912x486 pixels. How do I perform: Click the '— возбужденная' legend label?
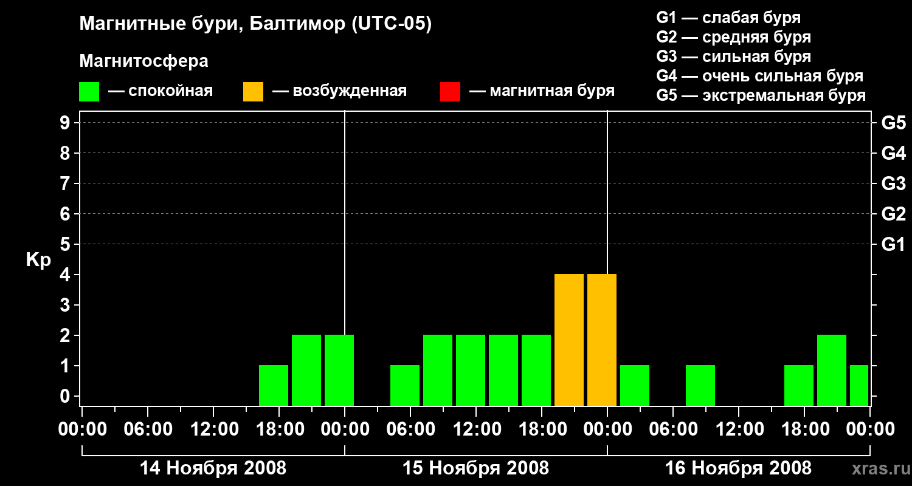339,91
